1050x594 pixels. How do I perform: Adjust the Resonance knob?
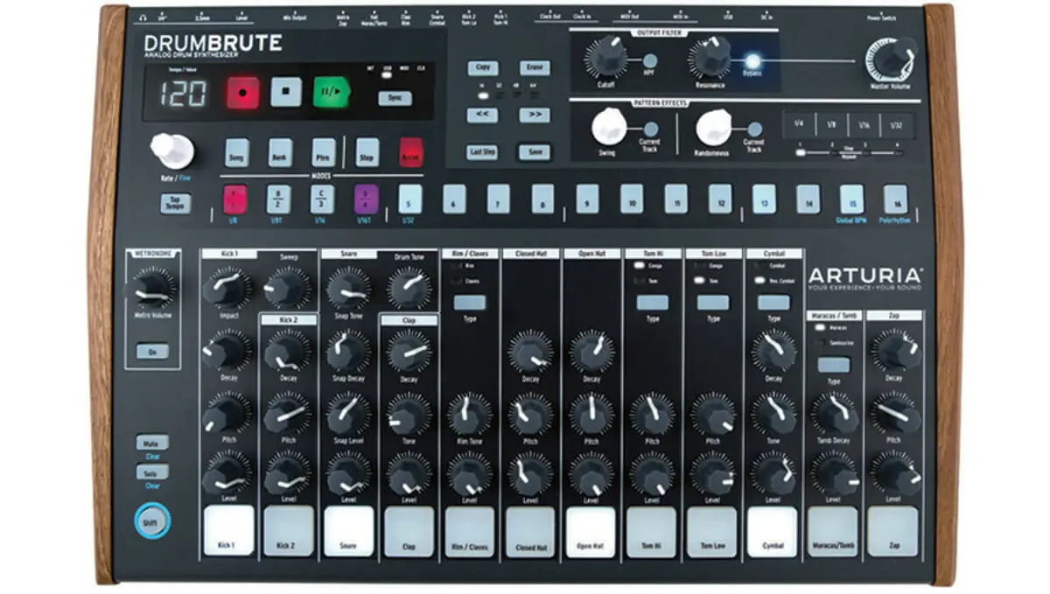click(710, 59)
